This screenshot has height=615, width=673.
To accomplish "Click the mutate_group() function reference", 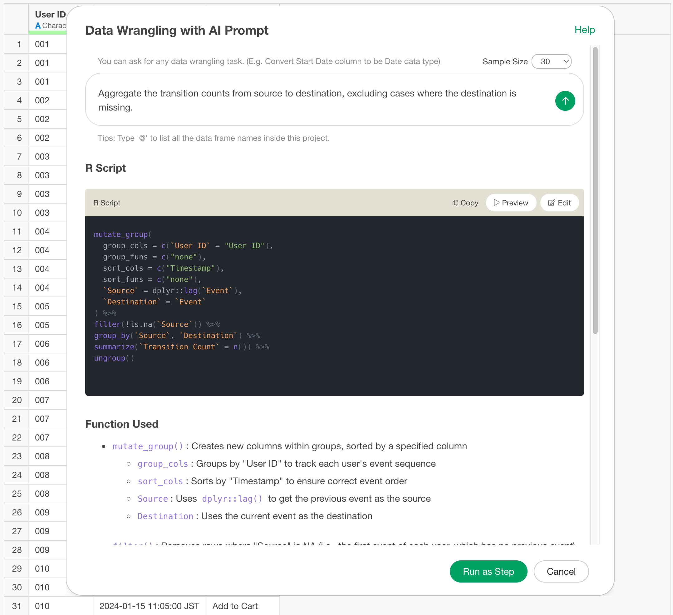I will point(148,446).
